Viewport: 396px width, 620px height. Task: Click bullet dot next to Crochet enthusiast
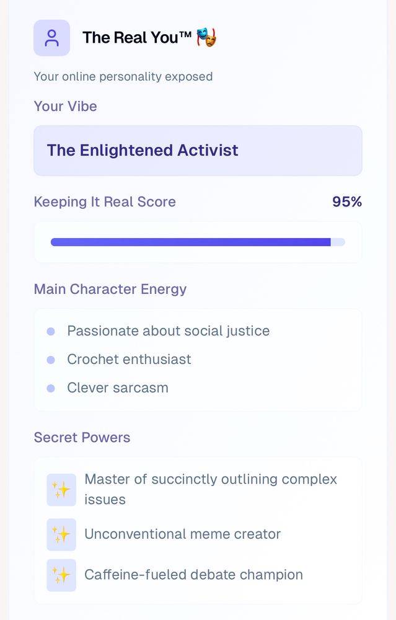pos(51,360)
